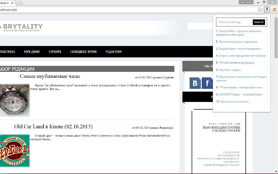Open link 'Занятие спортом и здоровье'
278x174 pixels.
[238, 42]
